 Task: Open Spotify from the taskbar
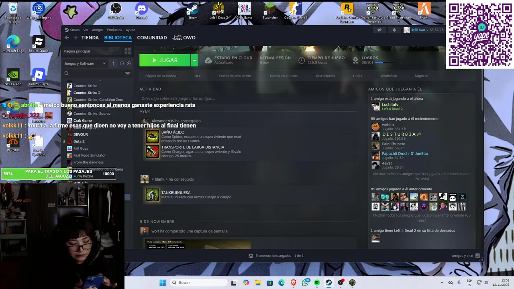(317, 283)
